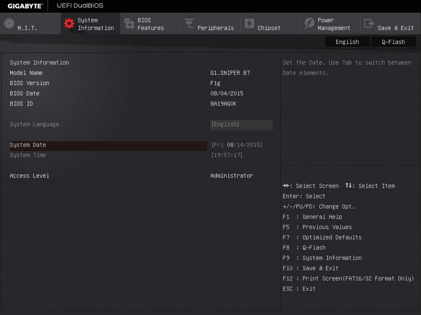Click the Peripherals connector icon

[x=189, y=24]
